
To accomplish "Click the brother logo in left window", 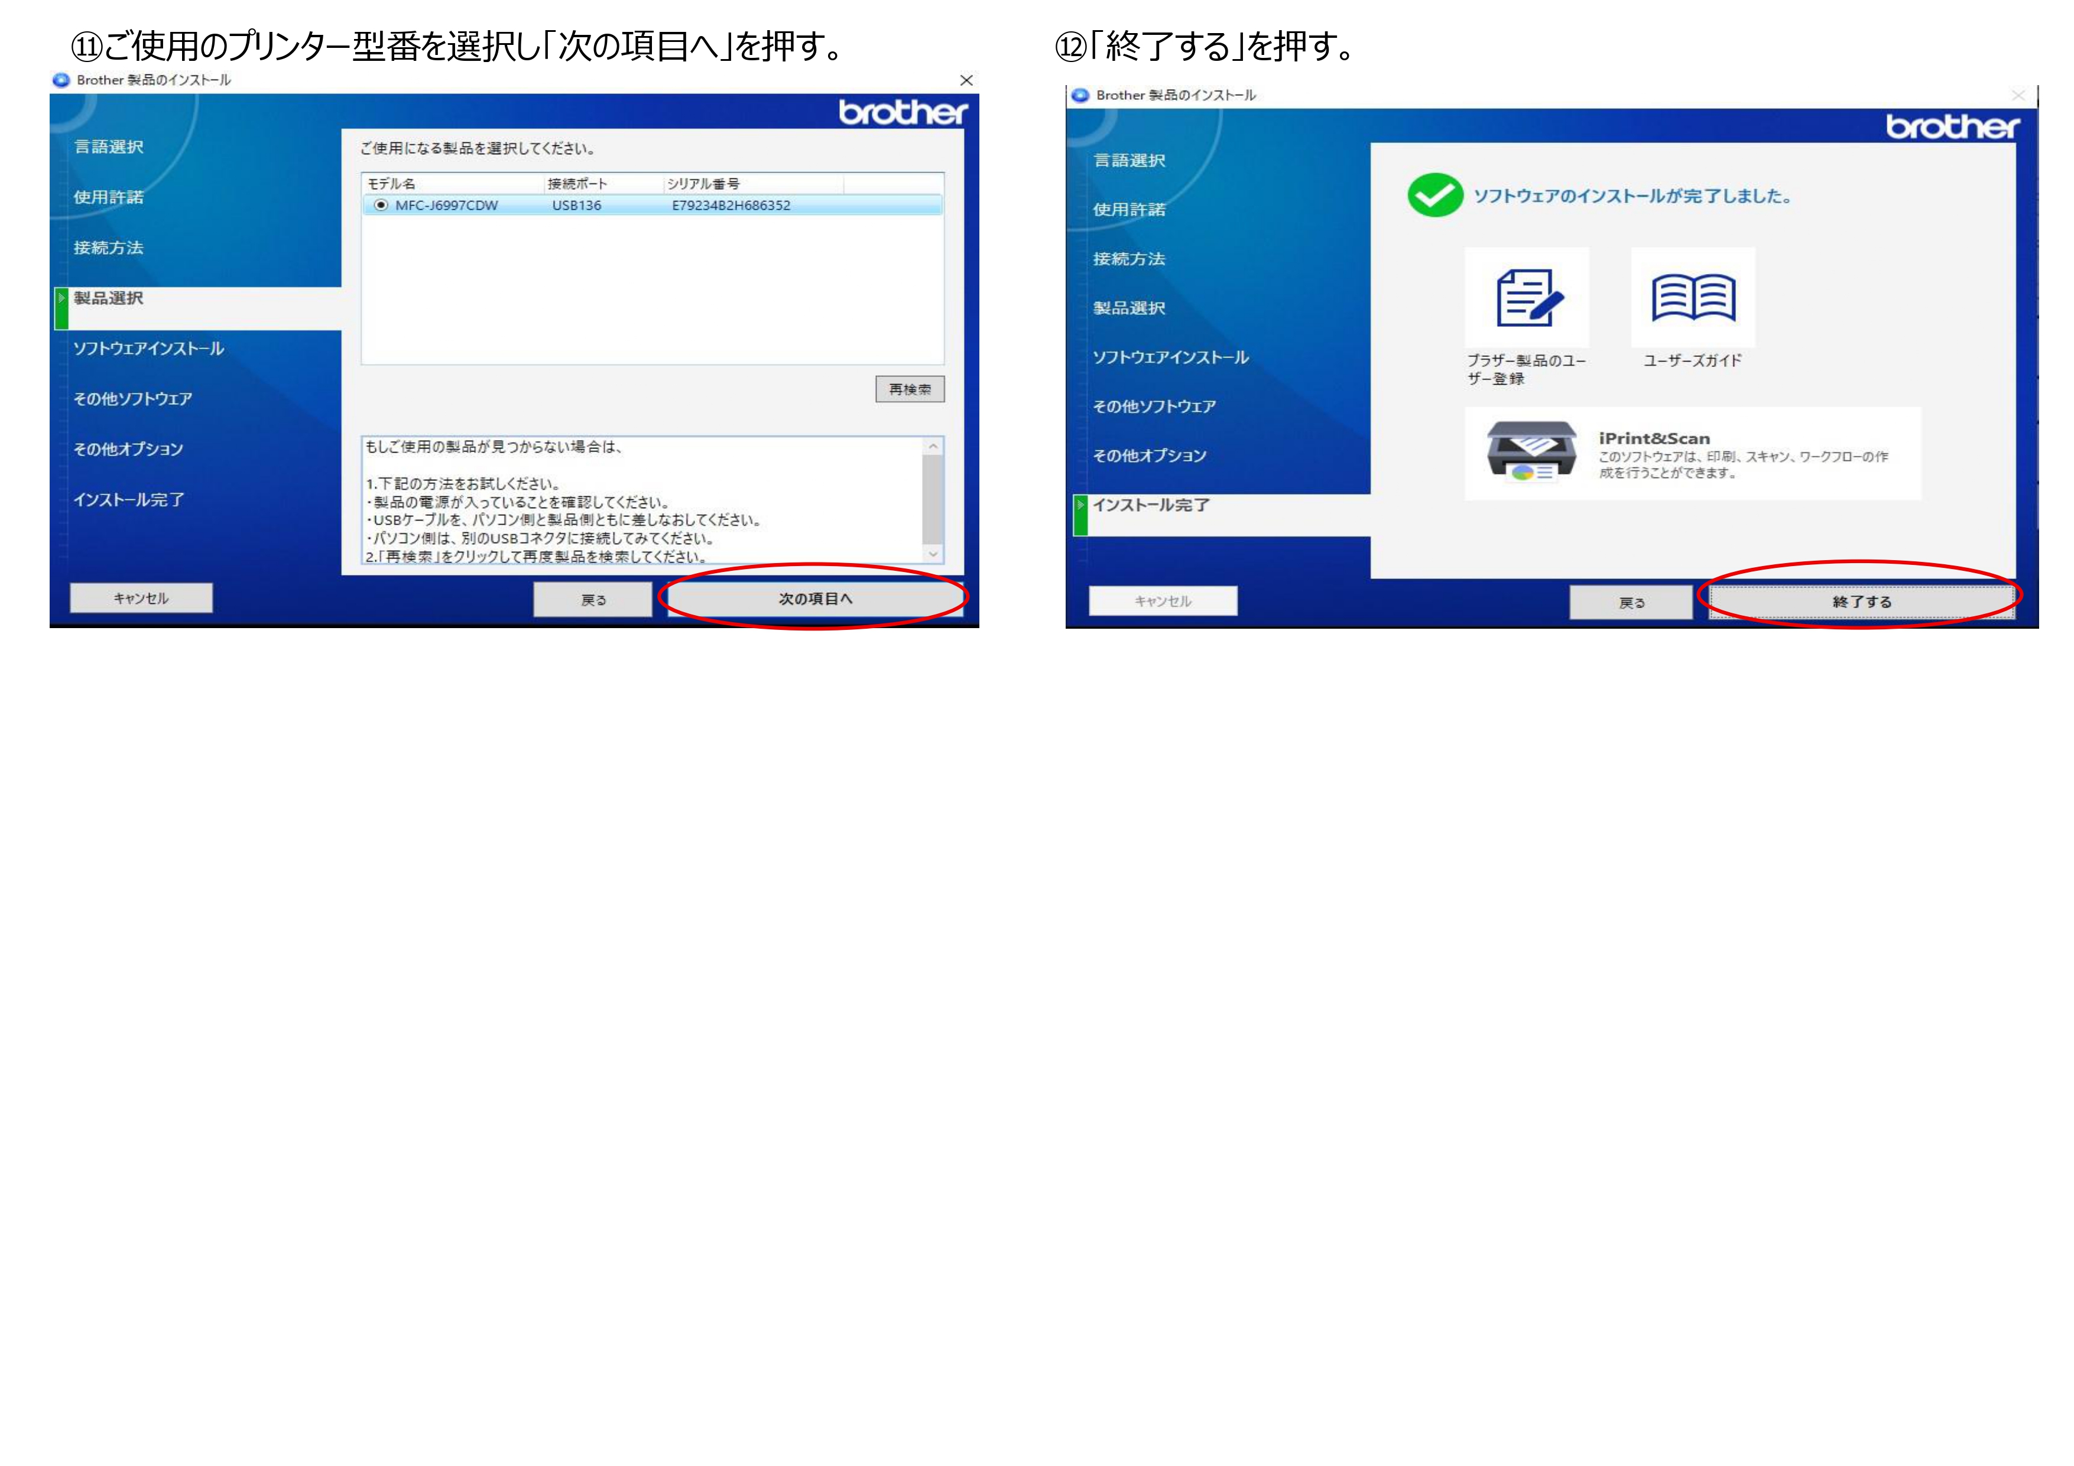I will click(903, 112).
